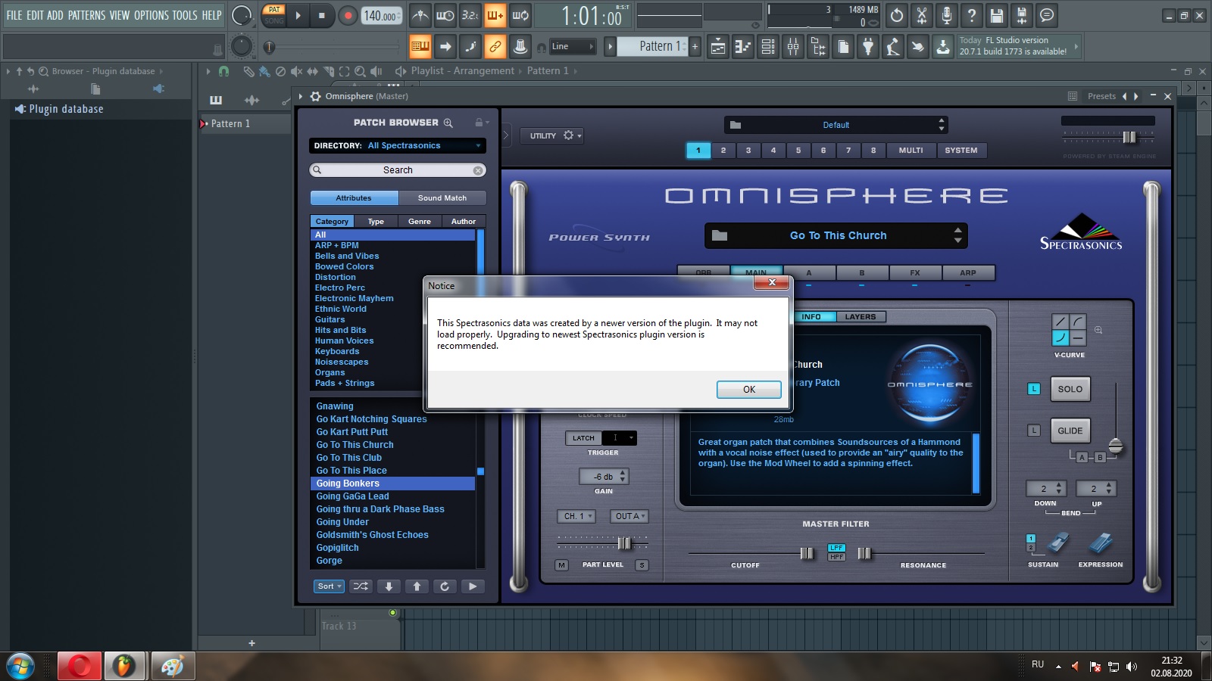This screenshot has width=1212, height=681.
Task: Toggle the playlist magnet snap icon
Action: click(224, 71)
